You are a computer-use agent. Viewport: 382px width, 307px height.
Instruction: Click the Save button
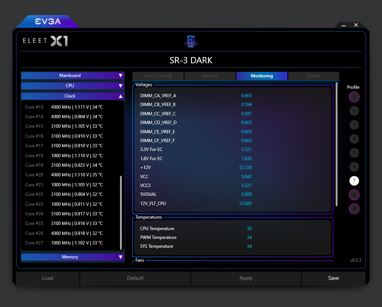(333, 278)
